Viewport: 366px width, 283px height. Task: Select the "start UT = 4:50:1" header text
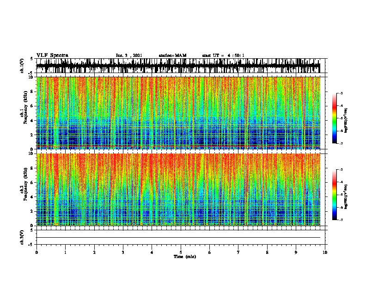(223, 55)
